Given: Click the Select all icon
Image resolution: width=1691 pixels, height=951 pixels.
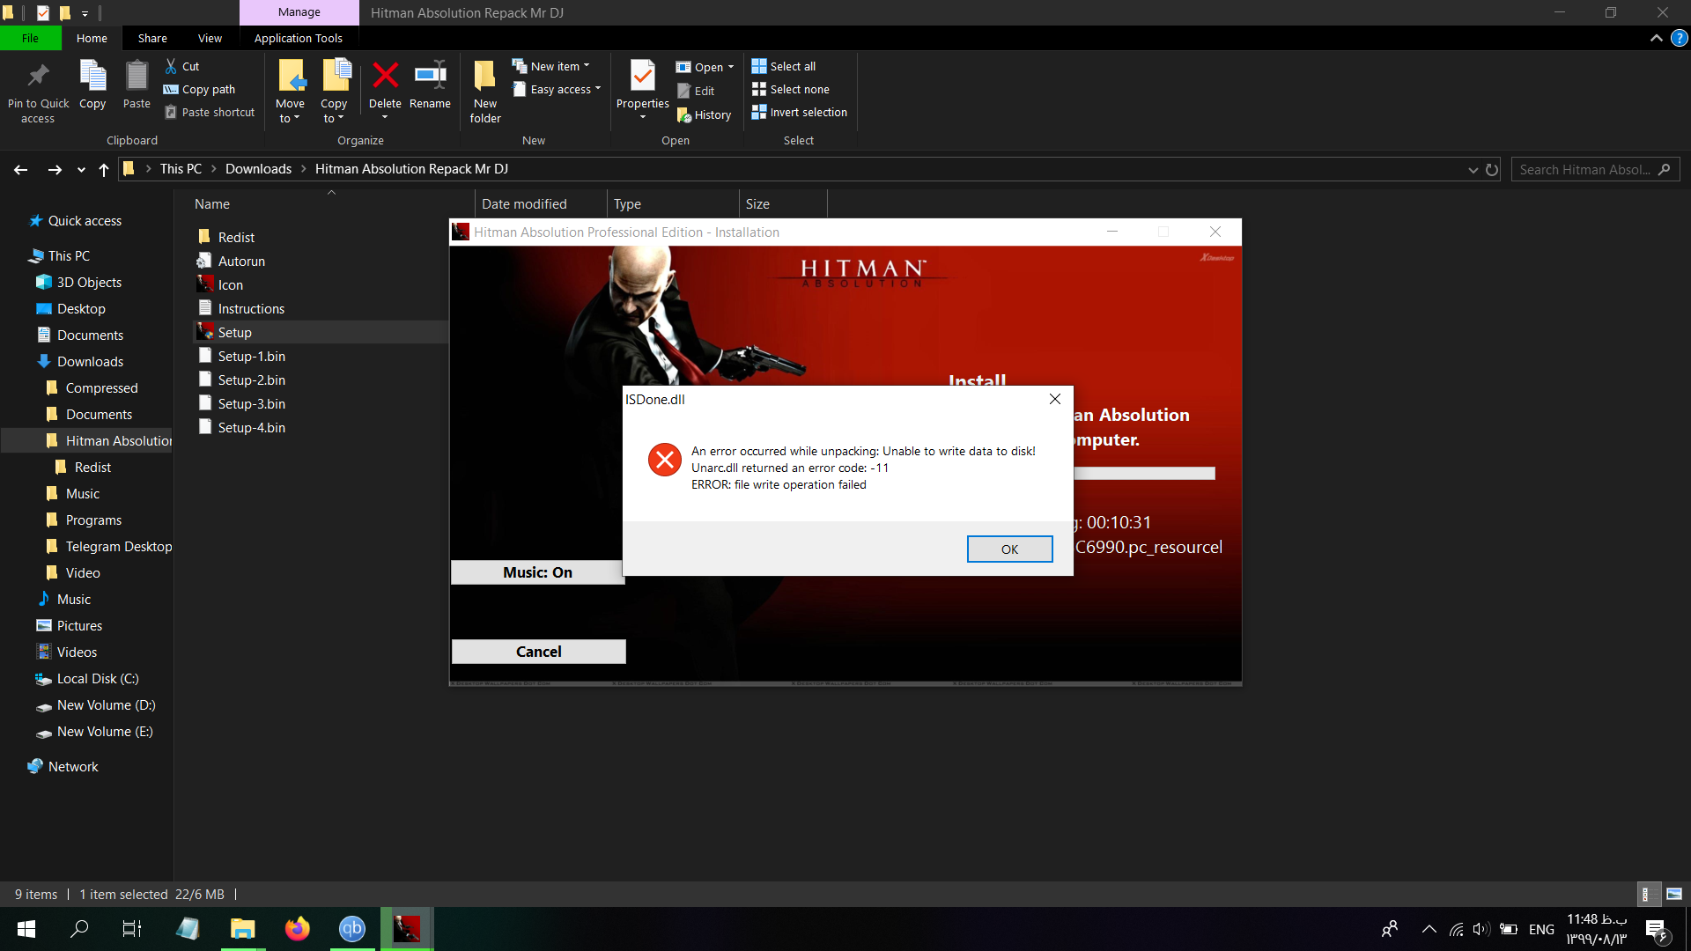Looking at the screenshot, I should click(759, 66).
